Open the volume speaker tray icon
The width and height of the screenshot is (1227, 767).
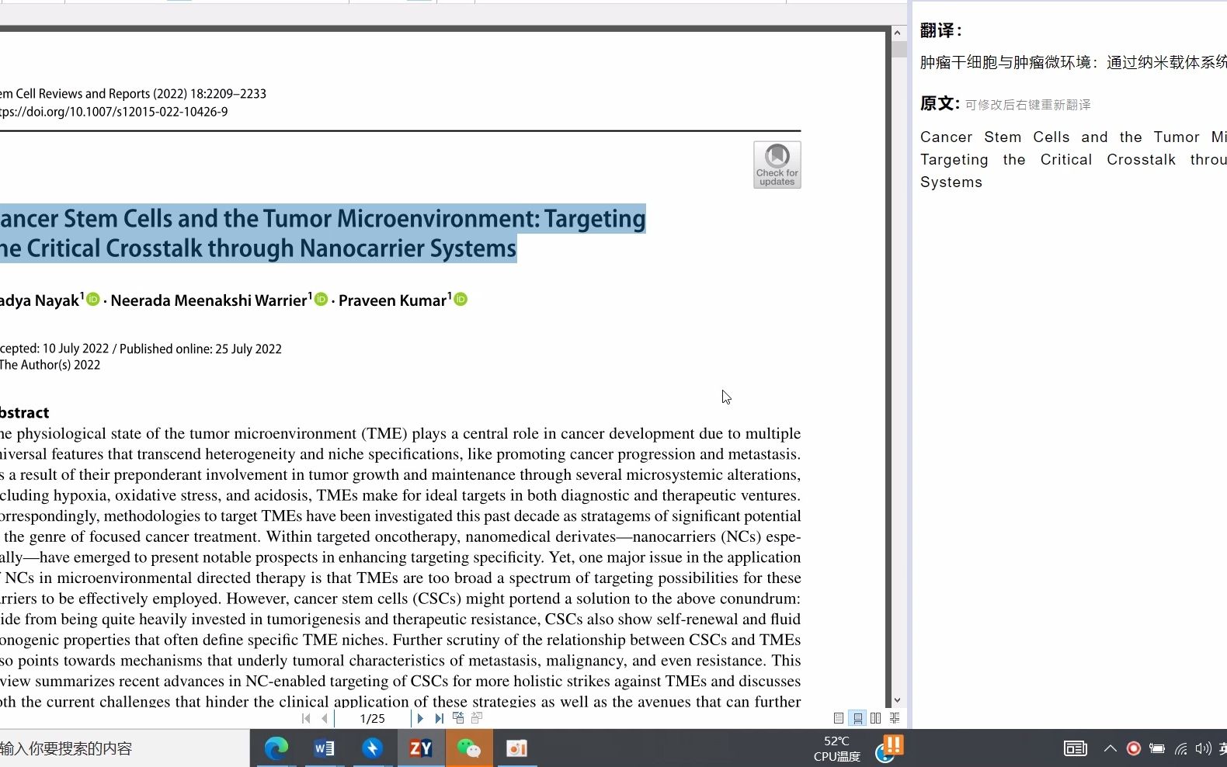(1204, 748)
